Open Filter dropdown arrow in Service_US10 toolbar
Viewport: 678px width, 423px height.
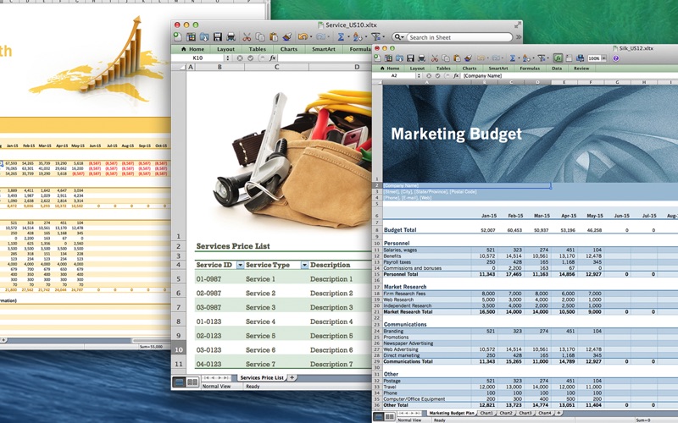point(384,36)
